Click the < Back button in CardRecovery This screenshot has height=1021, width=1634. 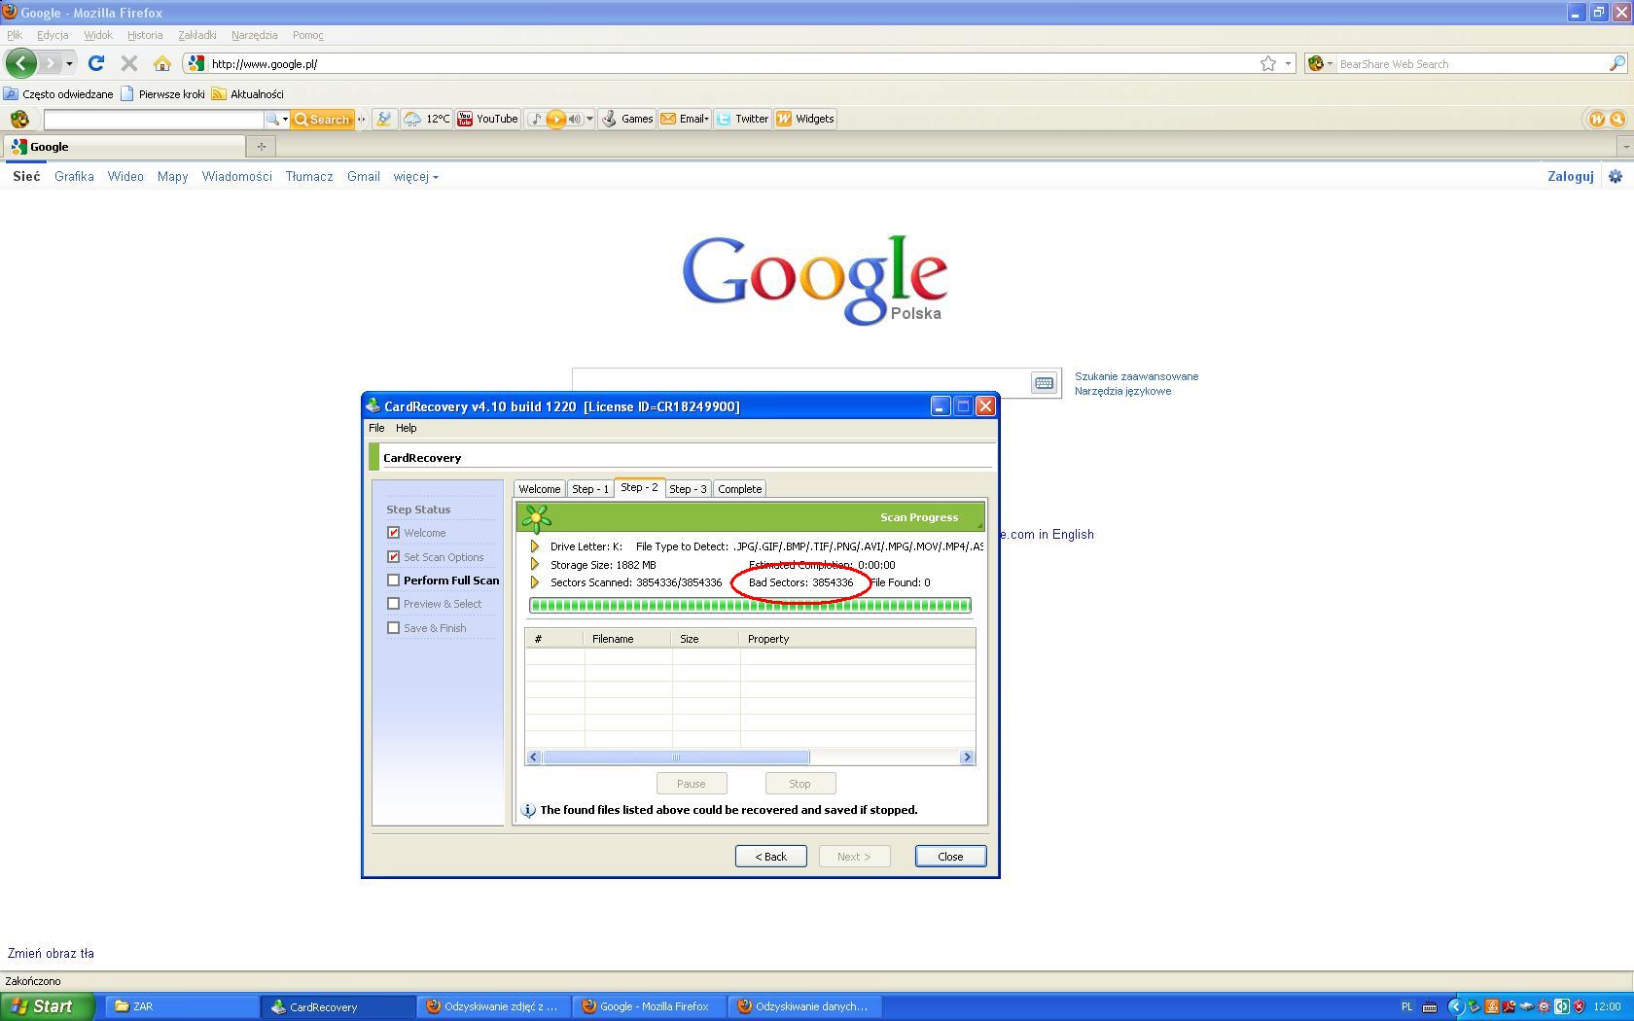[x=771, y=857]
